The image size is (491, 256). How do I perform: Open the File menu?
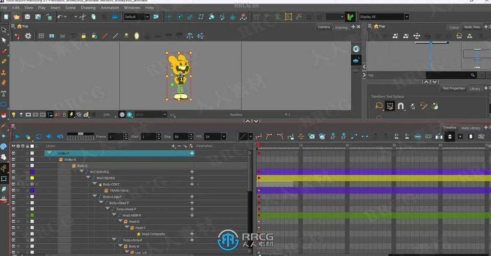[4, 8]
